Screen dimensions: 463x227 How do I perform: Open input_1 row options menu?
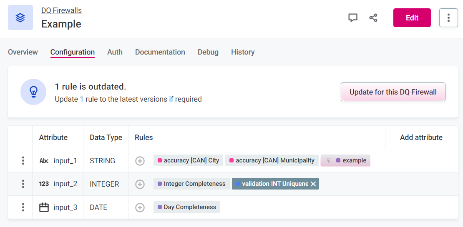pos(23,161)
